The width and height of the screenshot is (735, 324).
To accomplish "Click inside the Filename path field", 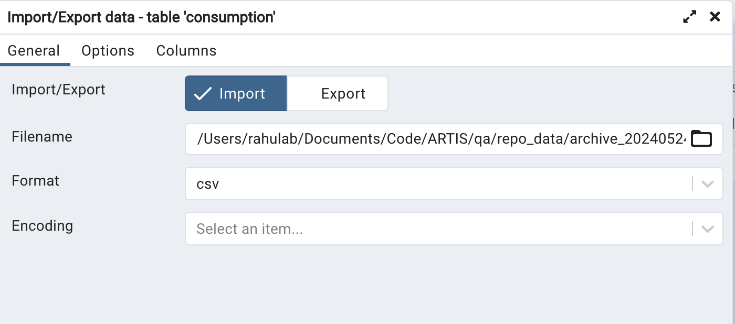I will point(441,139).
